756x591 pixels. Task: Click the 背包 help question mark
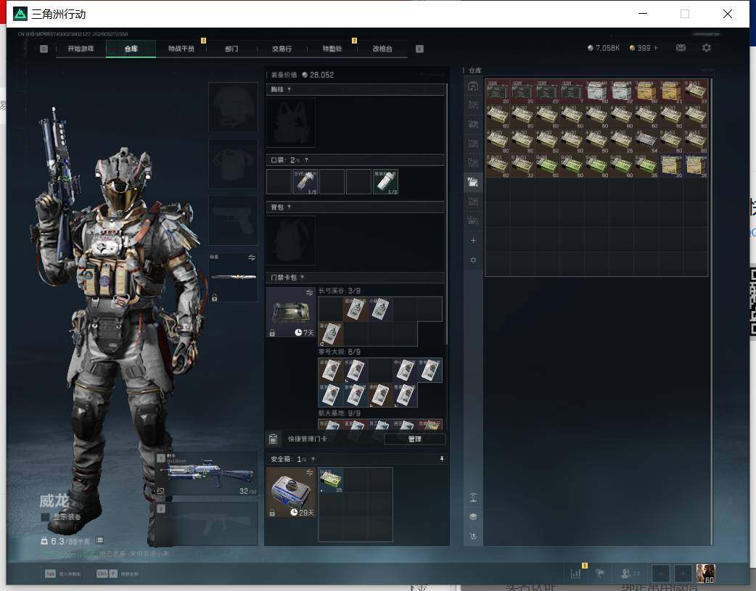pyautogui.click(x=289, y=207)
